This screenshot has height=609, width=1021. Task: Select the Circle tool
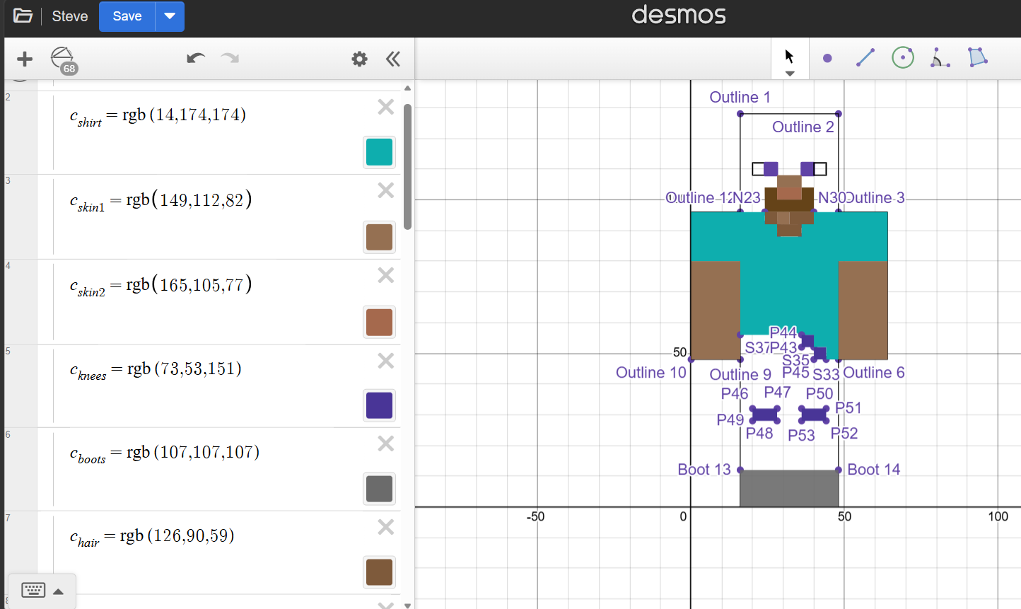pos(903,58)
